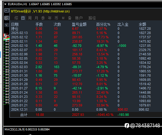Click the minimize panel icon beside MTDriver
Viewport: 162px width, 135px height.
(x=7, y=10)
